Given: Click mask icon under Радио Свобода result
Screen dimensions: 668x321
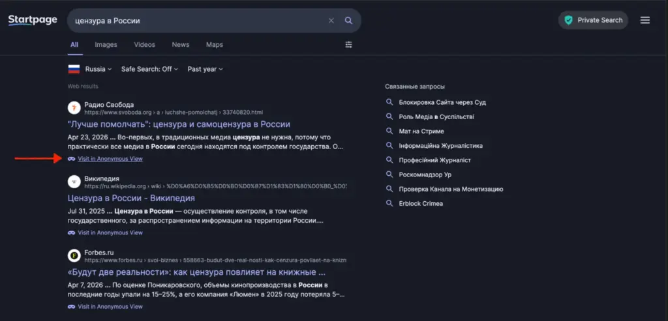Looking at the screenshot, I should click(x=71, y=159).
